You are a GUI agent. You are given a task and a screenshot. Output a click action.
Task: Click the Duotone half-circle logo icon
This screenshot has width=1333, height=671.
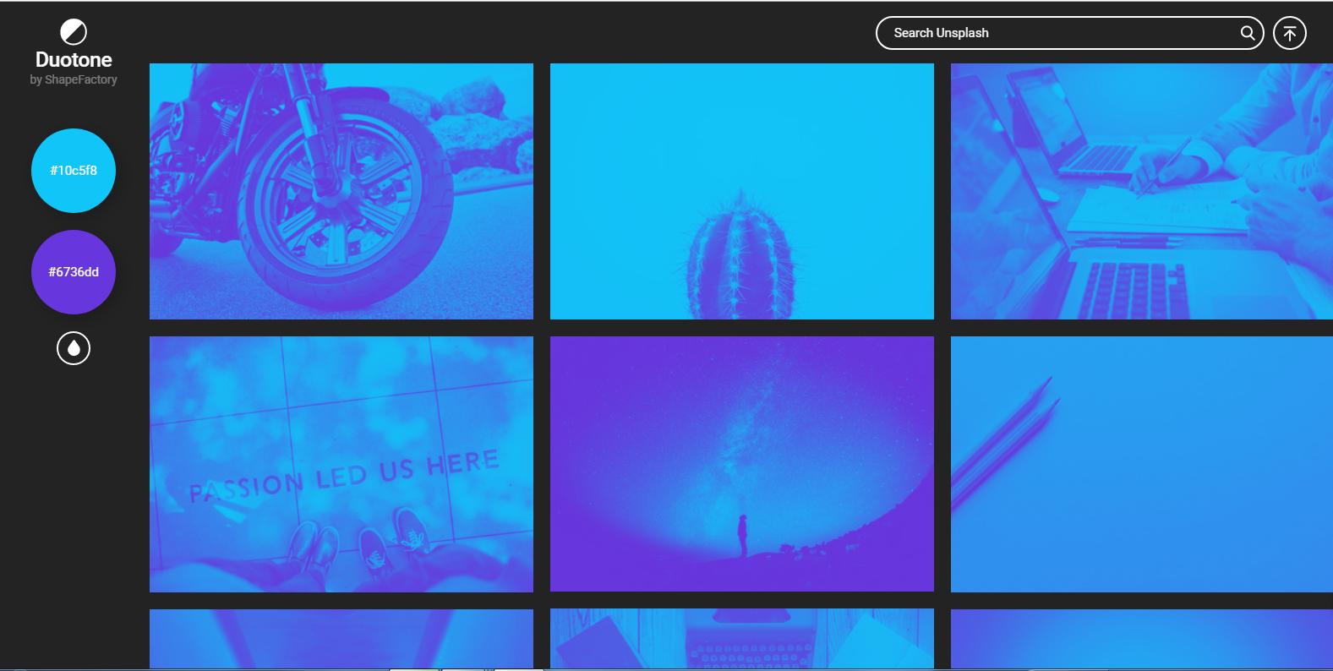(74, 32)
